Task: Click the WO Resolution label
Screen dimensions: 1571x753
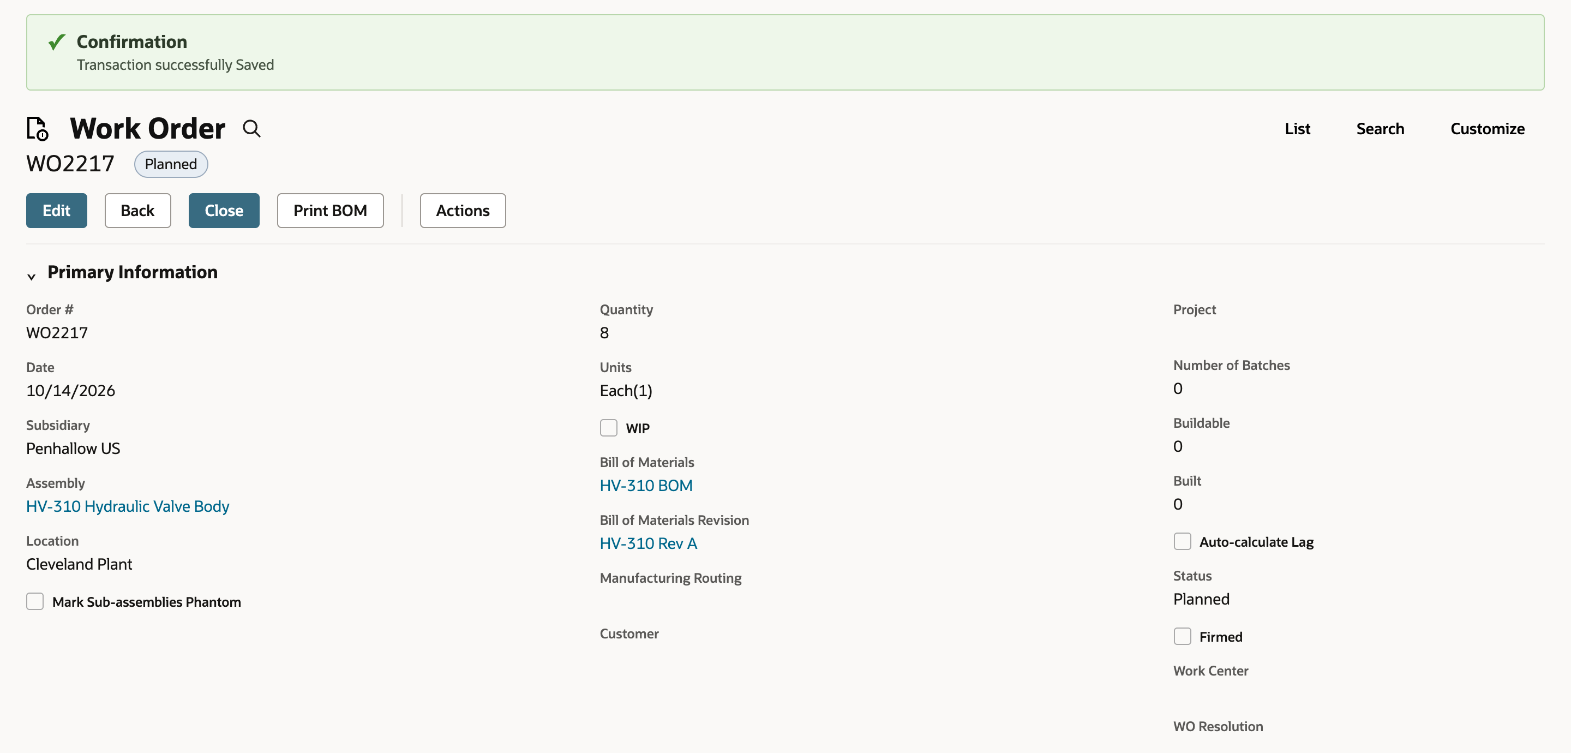Action: (x=1218, y=726)
